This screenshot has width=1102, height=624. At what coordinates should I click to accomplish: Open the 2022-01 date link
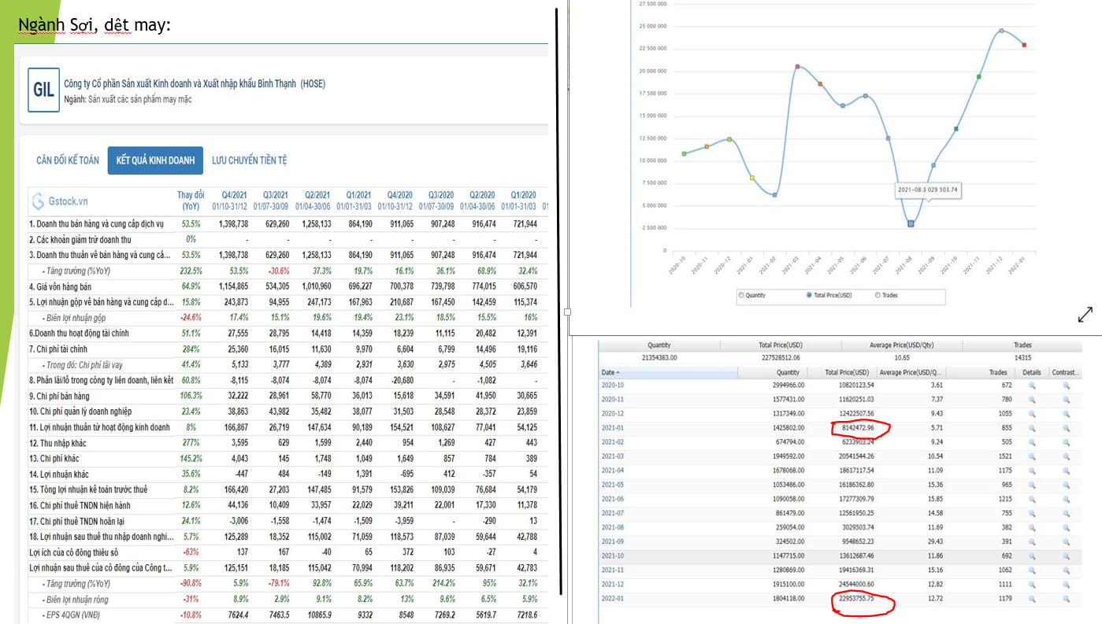coord(612,596)
